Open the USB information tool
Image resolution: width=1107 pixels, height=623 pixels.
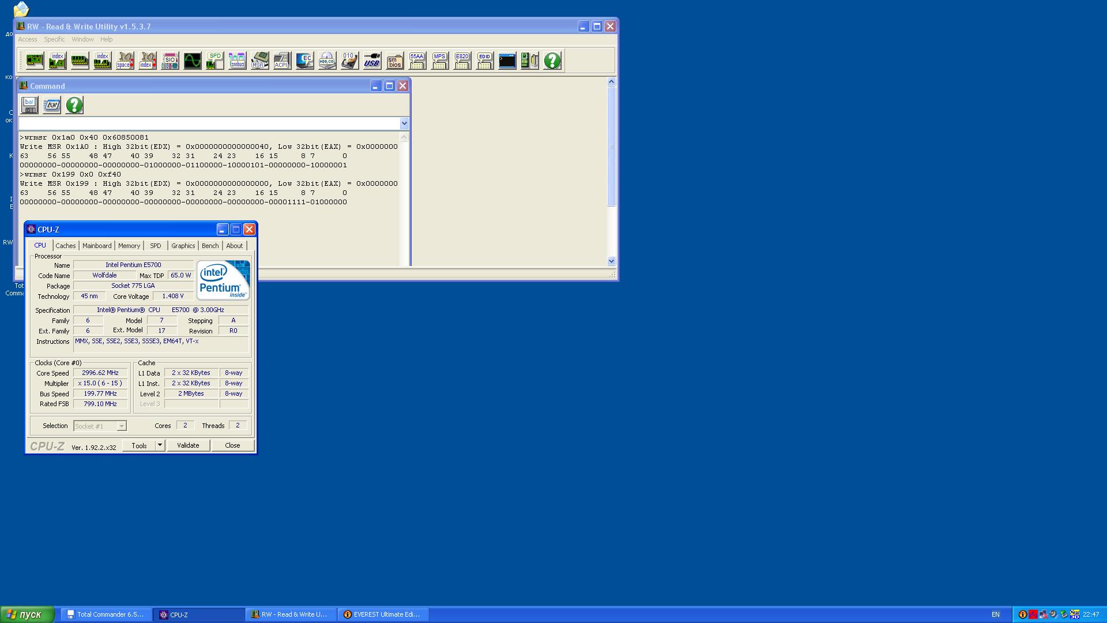click(x=372, y=61)
